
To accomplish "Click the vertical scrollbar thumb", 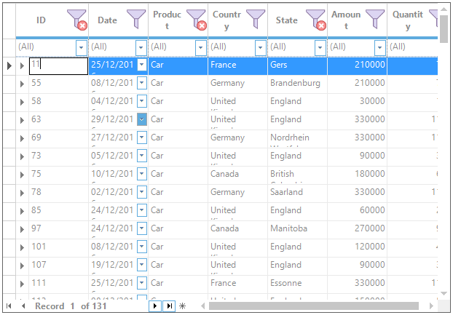I will click(444, 29).
